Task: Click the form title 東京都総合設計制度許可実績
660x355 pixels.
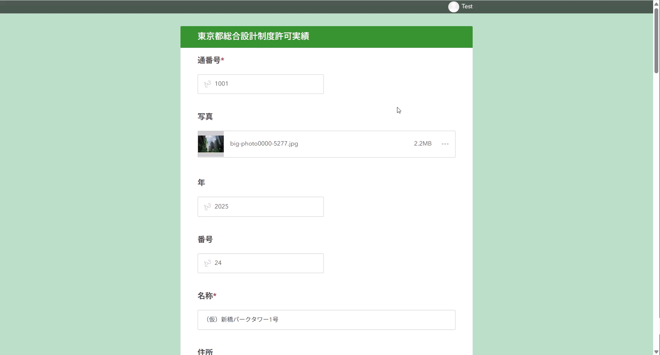Action: click(x=253, y=36)
